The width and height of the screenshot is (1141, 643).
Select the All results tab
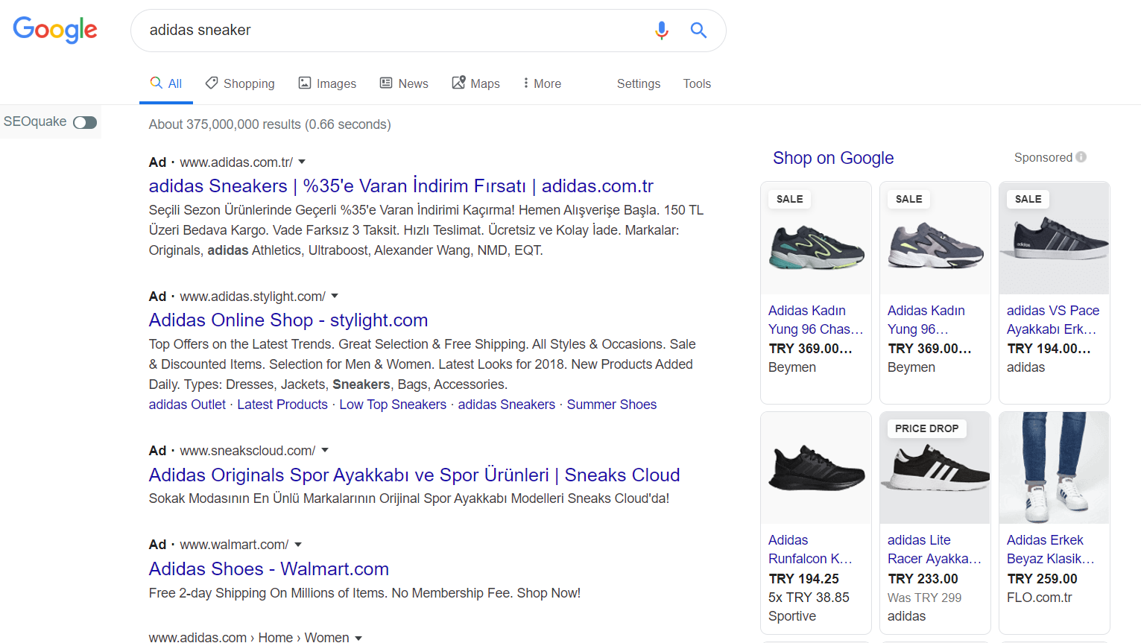pos(166,83)
